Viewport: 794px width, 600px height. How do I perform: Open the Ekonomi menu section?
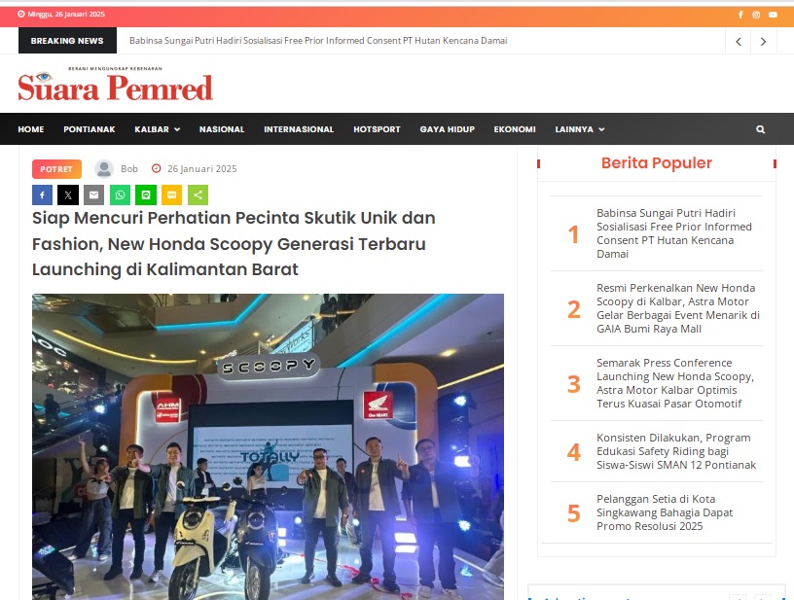(x=515, y=129)
